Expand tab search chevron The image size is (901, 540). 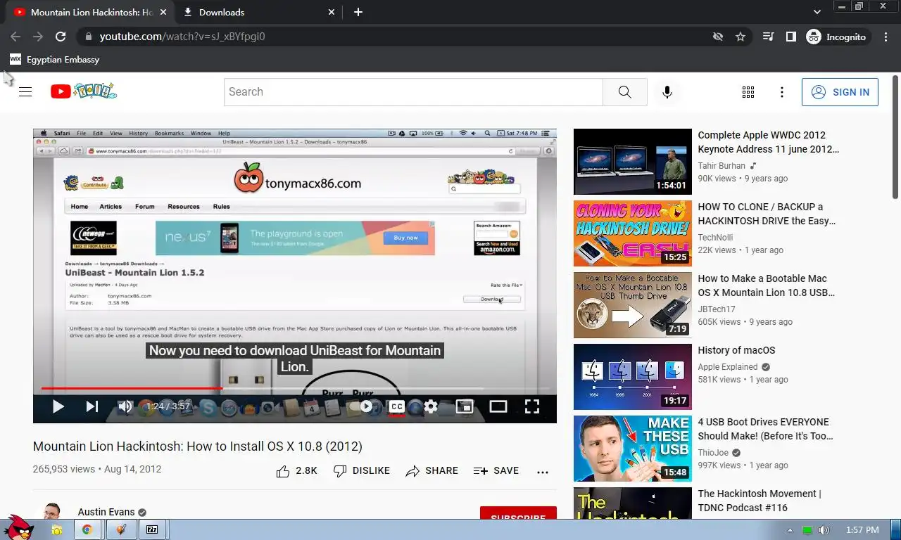[x=817, y=12]
